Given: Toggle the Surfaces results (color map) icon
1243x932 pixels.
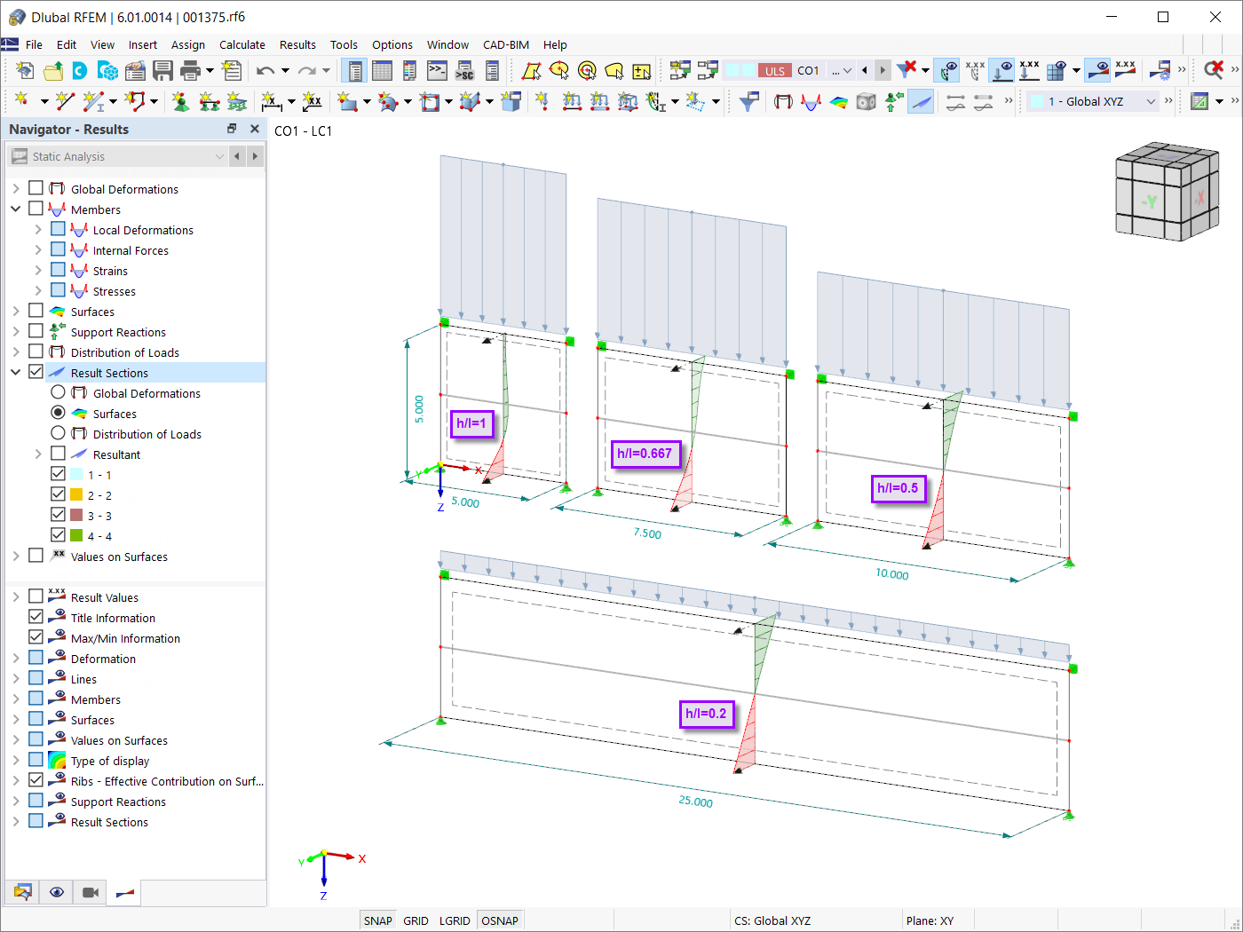Looking at the screenshot, I should 839,101.
